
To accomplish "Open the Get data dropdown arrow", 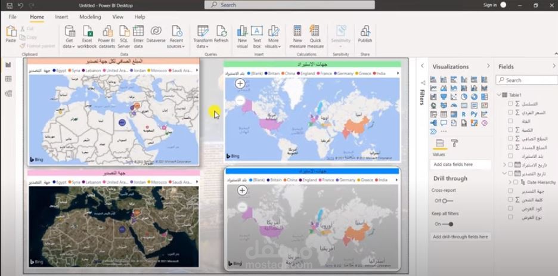I will click(x=73, y=46).
